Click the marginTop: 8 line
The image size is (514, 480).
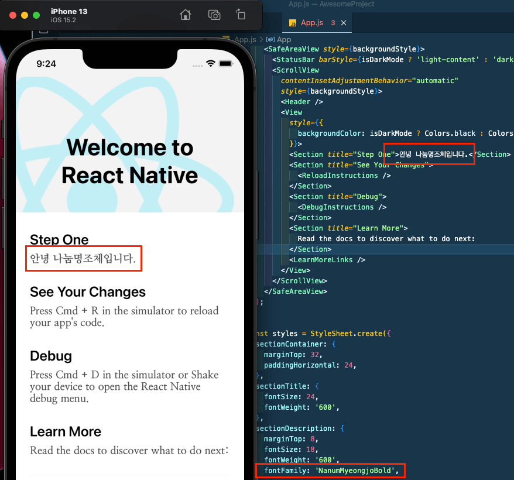pos(291,438)
